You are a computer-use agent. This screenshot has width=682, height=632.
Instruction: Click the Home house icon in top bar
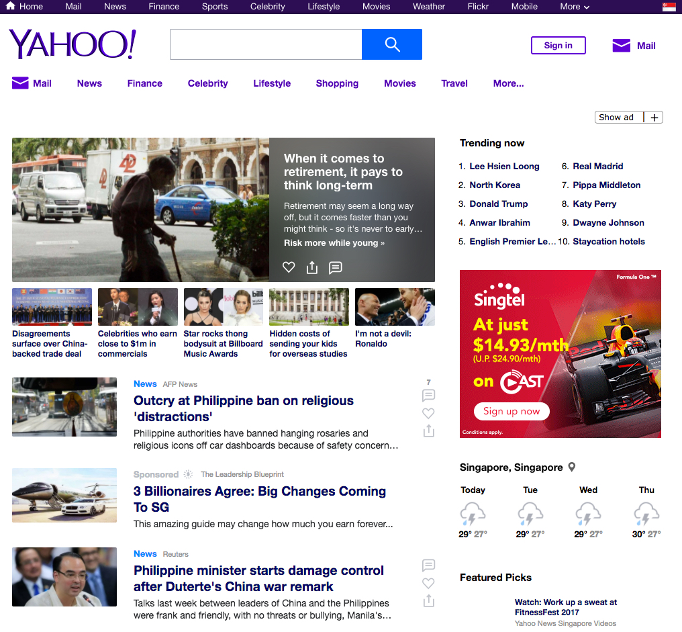click(x=11, y=6)
